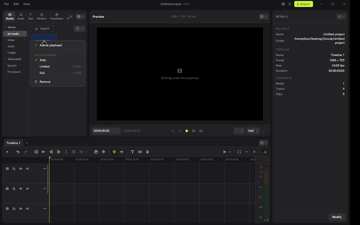Click the speaker audio icon in timeline toolbar
Image resolution: width=360 pixels, height=225 pixels.
click(x=140, y=152)
